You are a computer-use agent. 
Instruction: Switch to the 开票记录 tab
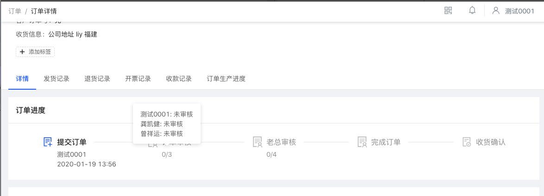pyautogui.click(x=138, y=79)
